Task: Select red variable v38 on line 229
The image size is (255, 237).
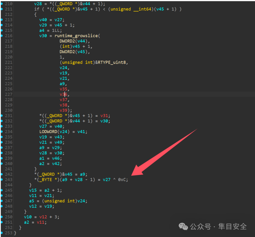Action: point(64,105)
